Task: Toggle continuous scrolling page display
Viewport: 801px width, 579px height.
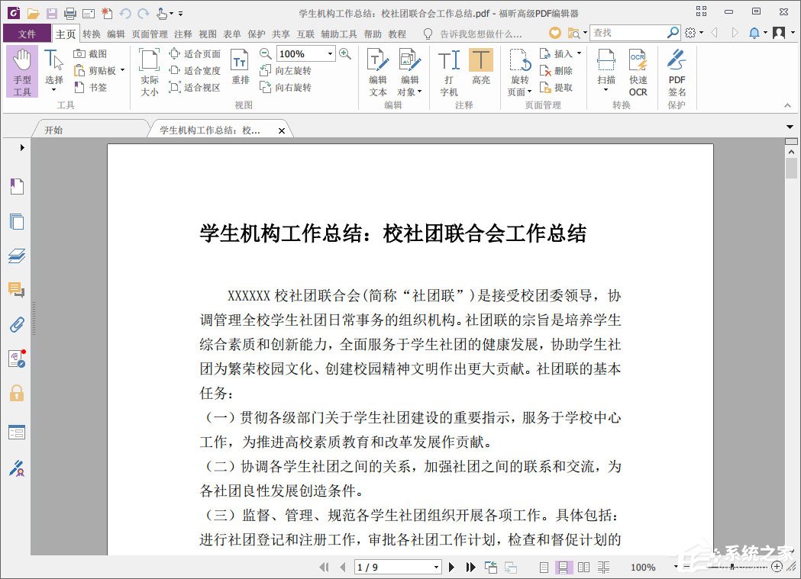Action: 563,567
